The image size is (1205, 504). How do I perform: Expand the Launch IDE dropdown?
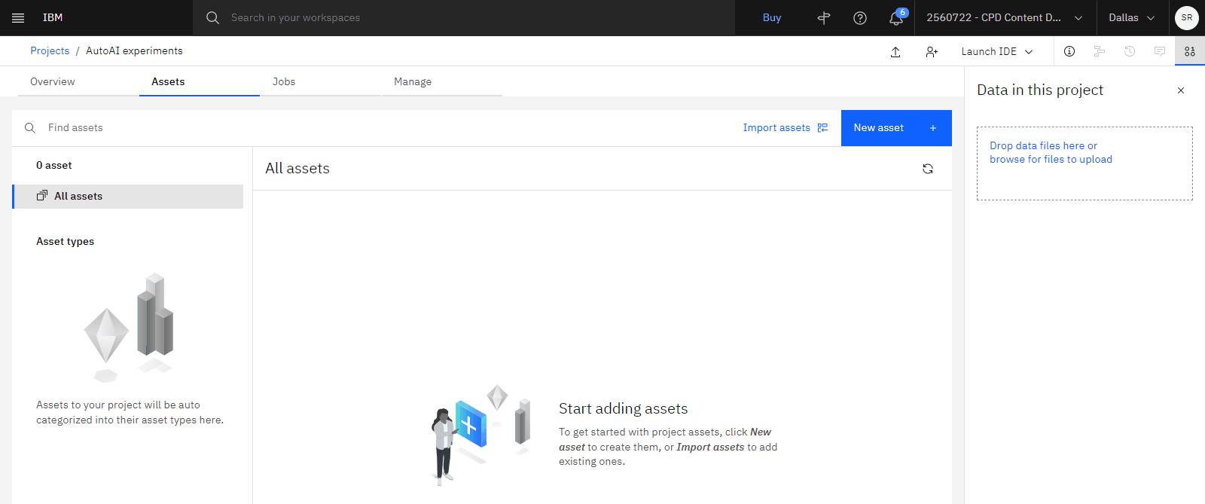(x=997, y=51)
